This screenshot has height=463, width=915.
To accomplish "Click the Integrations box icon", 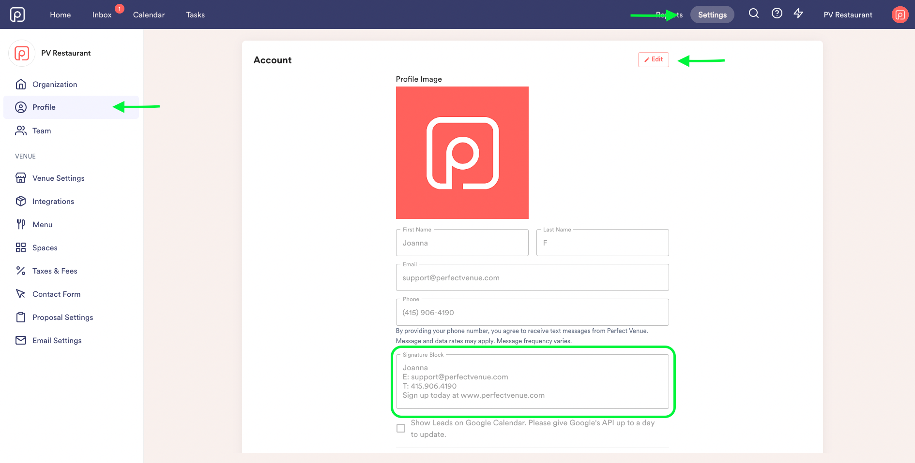I will click(x=21, y=201).
